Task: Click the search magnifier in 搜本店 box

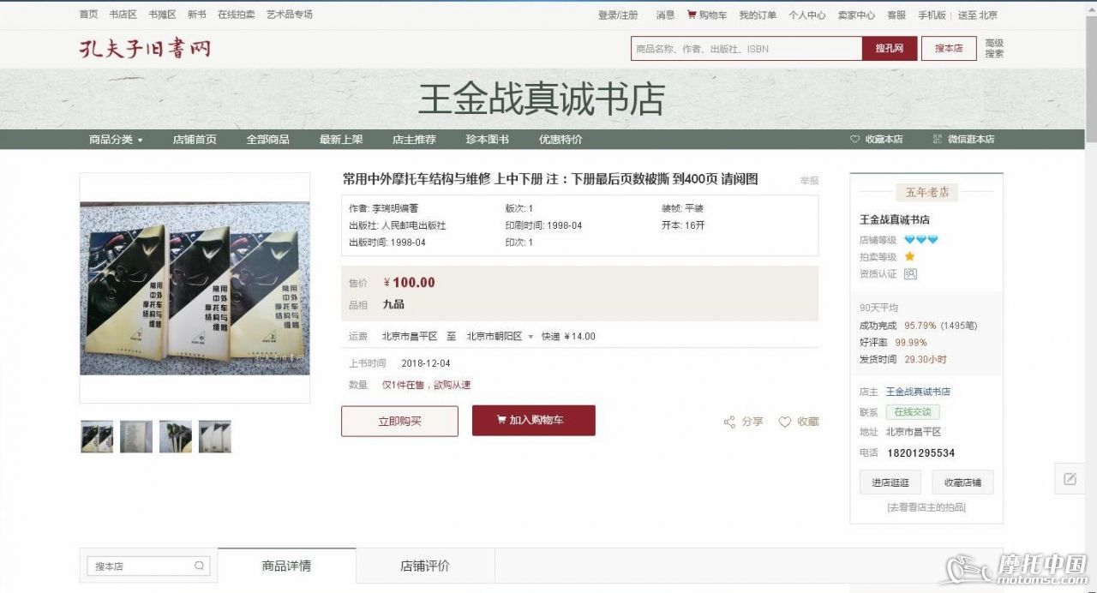Action: point(200,566)
